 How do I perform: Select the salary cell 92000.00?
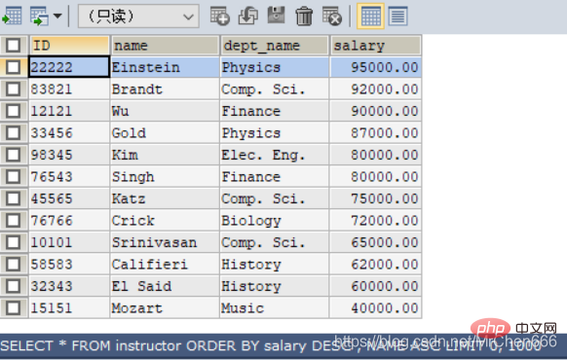(x=376, y=90)
